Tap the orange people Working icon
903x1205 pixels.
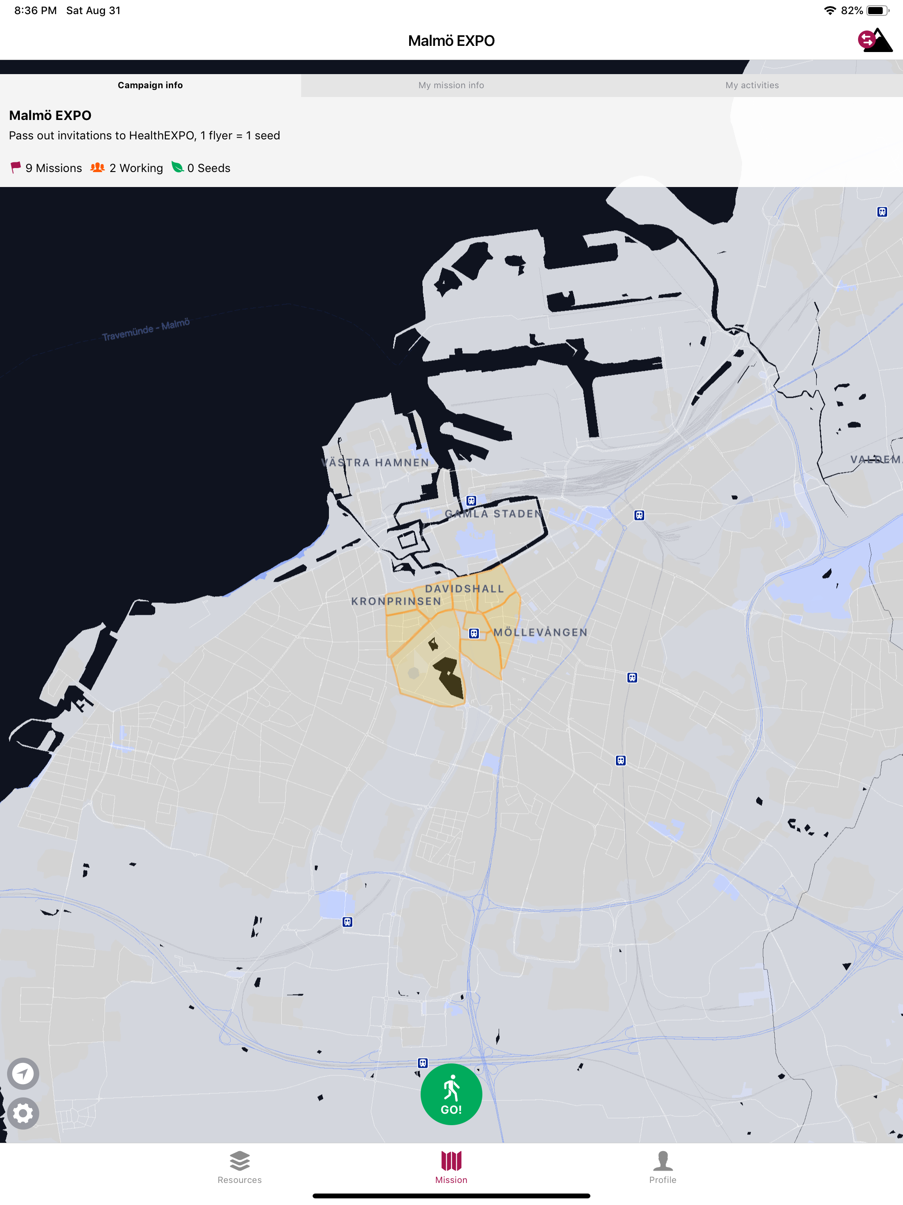pos(97,167)
